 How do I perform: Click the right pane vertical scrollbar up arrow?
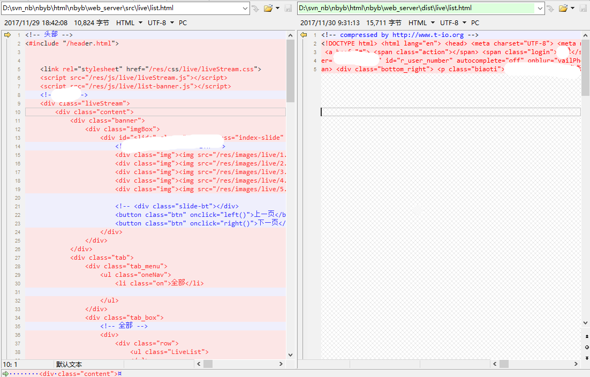(585, 35)
